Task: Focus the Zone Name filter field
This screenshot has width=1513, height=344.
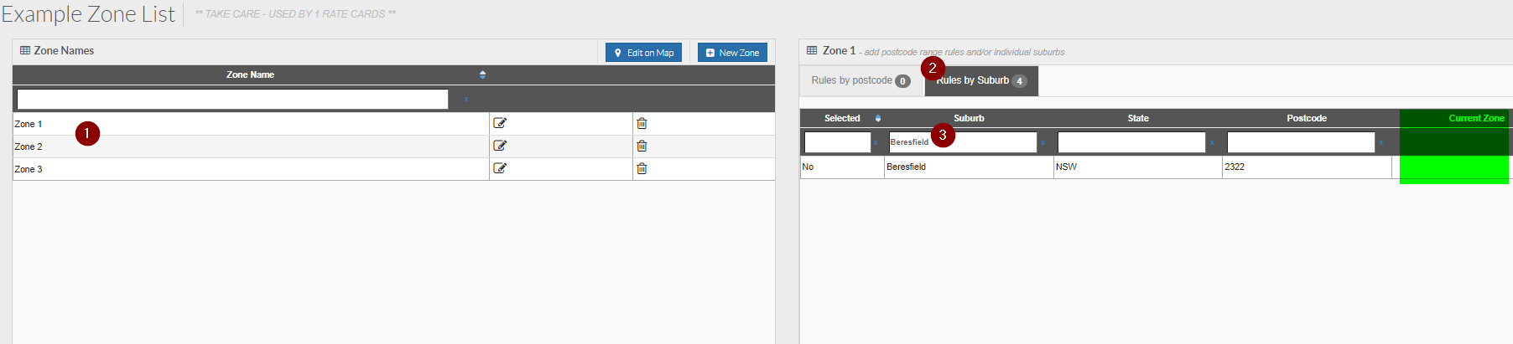Action: pos(232,100)
